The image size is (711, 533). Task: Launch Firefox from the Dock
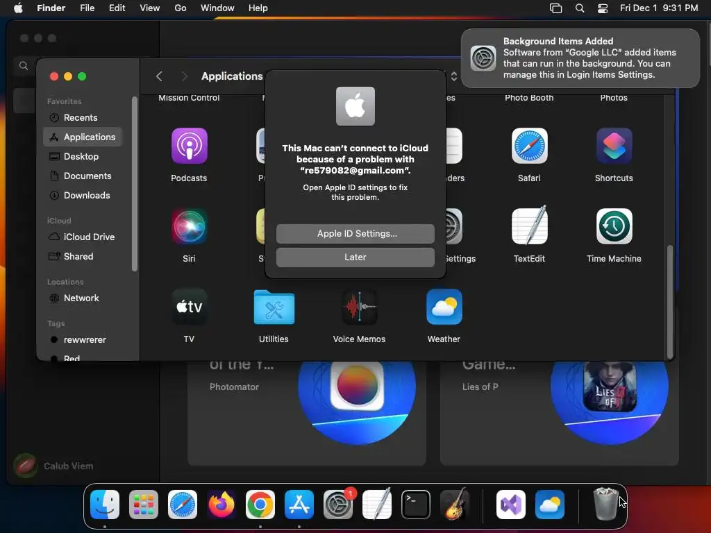click(221, 505)
